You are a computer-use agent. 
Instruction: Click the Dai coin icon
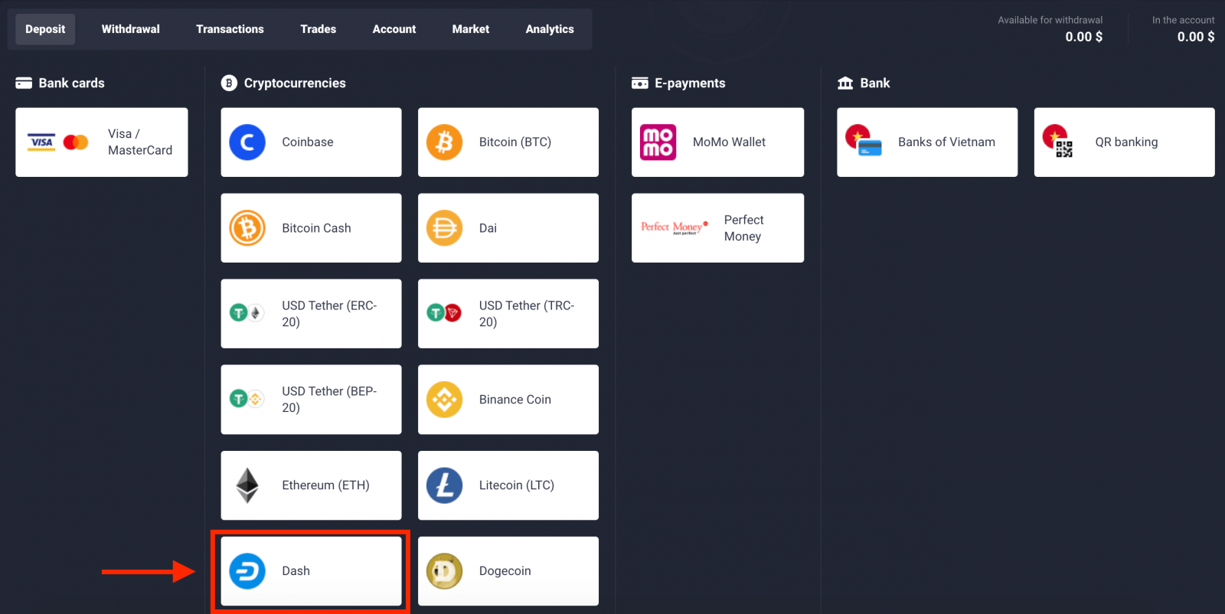pyautogui.click(x=445, y=228)
